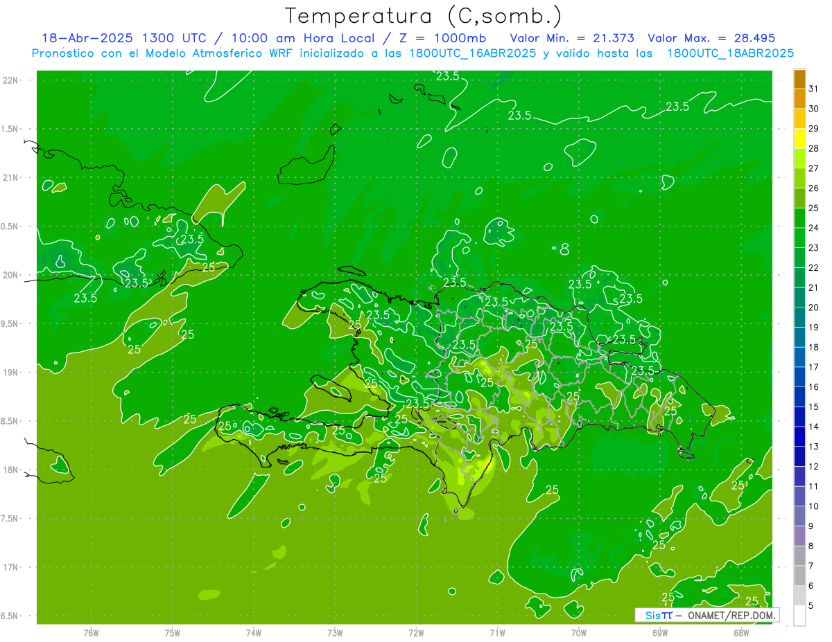832x642 pixels.
Task: Click the "Temperatura (C,somb.)" map title
Action: click(x=424, y=17)
